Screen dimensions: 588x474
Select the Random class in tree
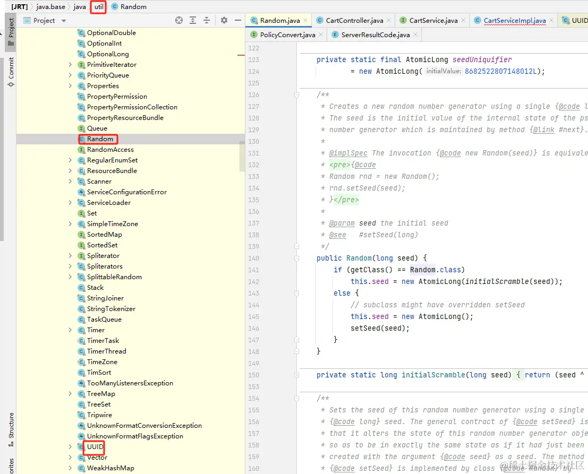click(x=100, y=139)
